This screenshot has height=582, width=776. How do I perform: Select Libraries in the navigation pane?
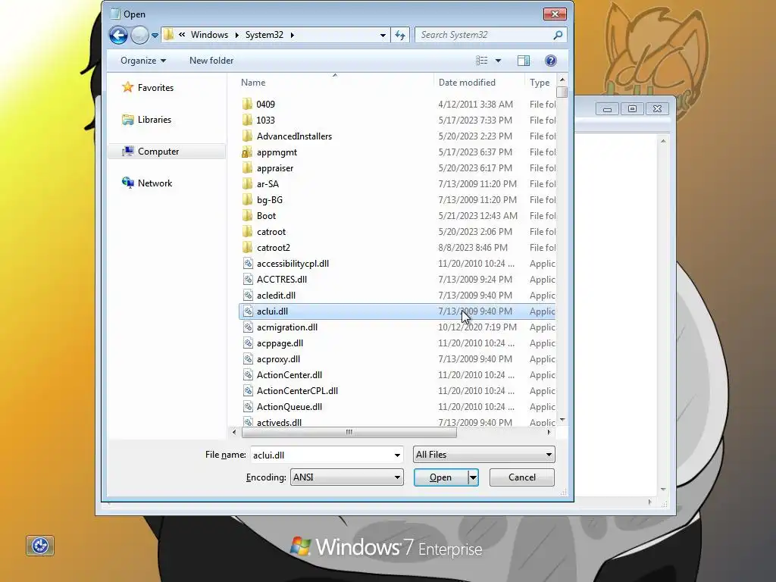(155, 120)
